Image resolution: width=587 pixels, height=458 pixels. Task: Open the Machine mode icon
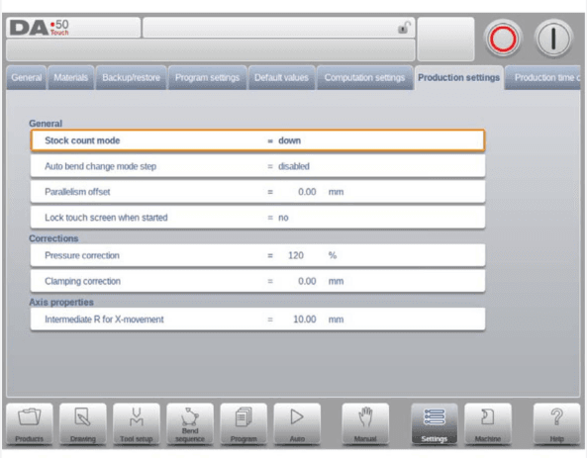[488, 424]
